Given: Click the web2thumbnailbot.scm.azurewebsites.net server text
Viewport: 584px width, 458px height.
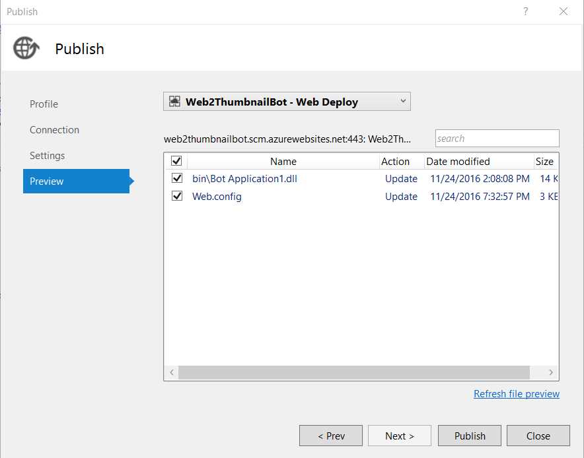Looking at the screenshot, I should tap(287, 139).
